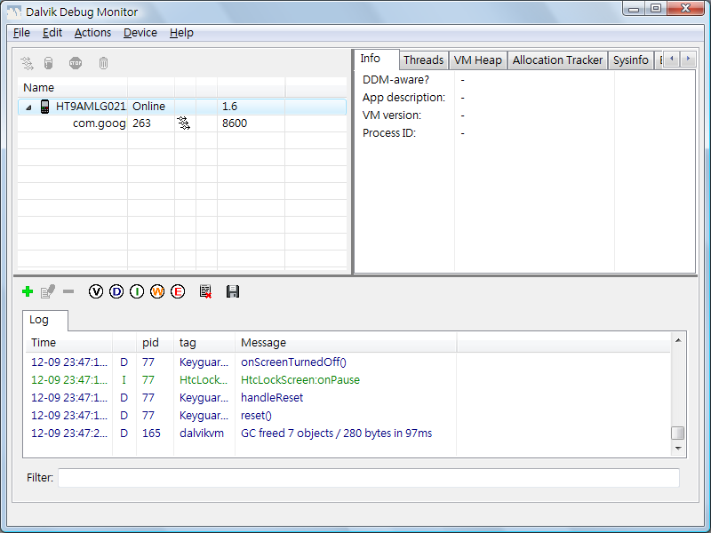Select the com.goog process row
Image resolution: width=711 pixels, height=533 pixels.
click(x=99, y=123)
